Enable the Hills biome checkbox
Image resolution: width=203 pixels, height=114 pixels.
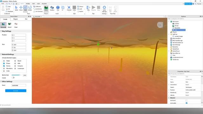tap(15, 63)
